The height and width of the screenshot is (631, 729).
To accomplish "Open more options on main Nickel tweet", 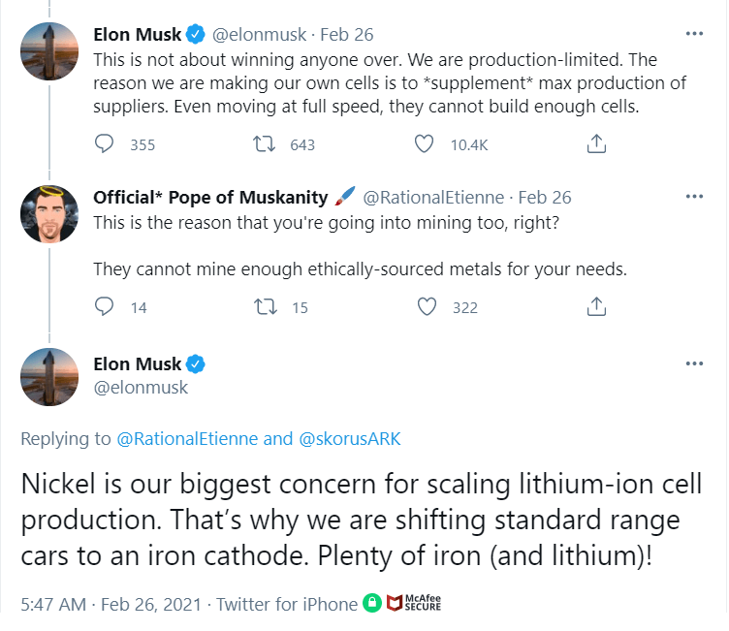I will 694,363.
